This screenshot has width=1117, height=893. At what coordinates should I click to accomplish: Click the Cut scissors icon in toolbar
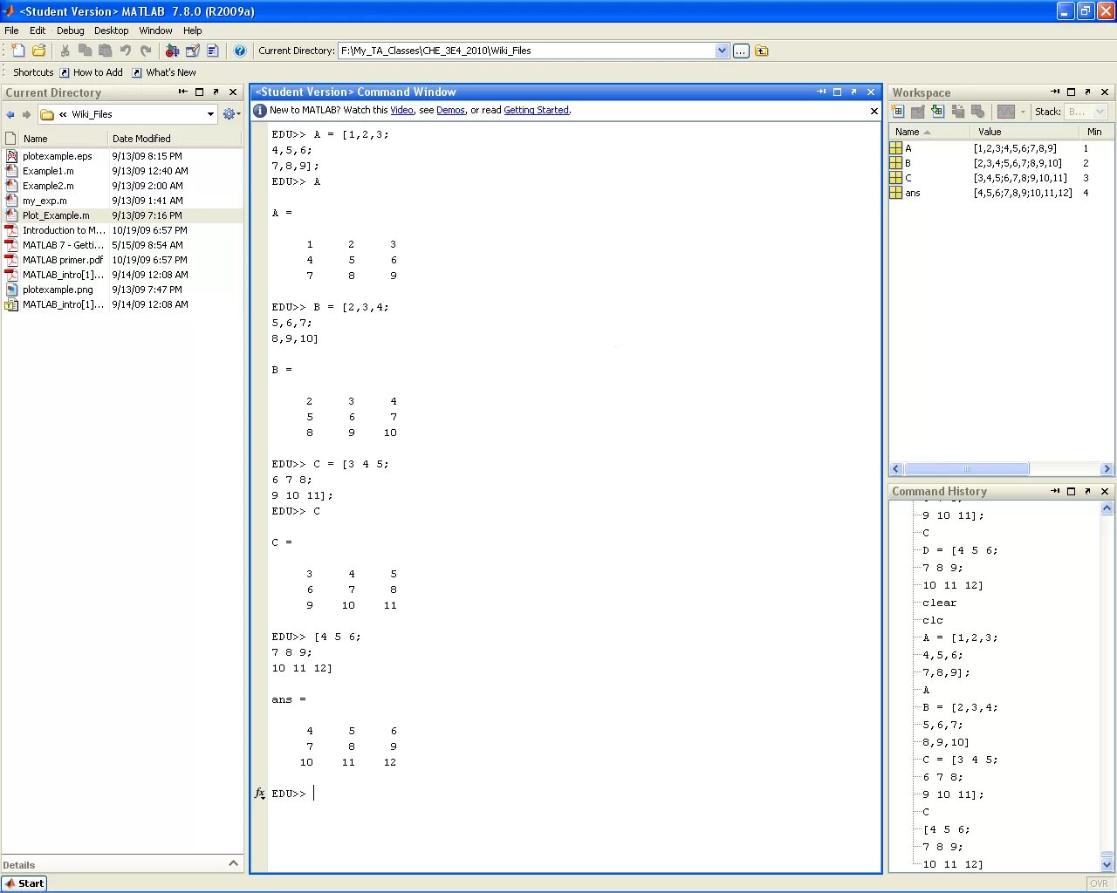tap(65, 51)
